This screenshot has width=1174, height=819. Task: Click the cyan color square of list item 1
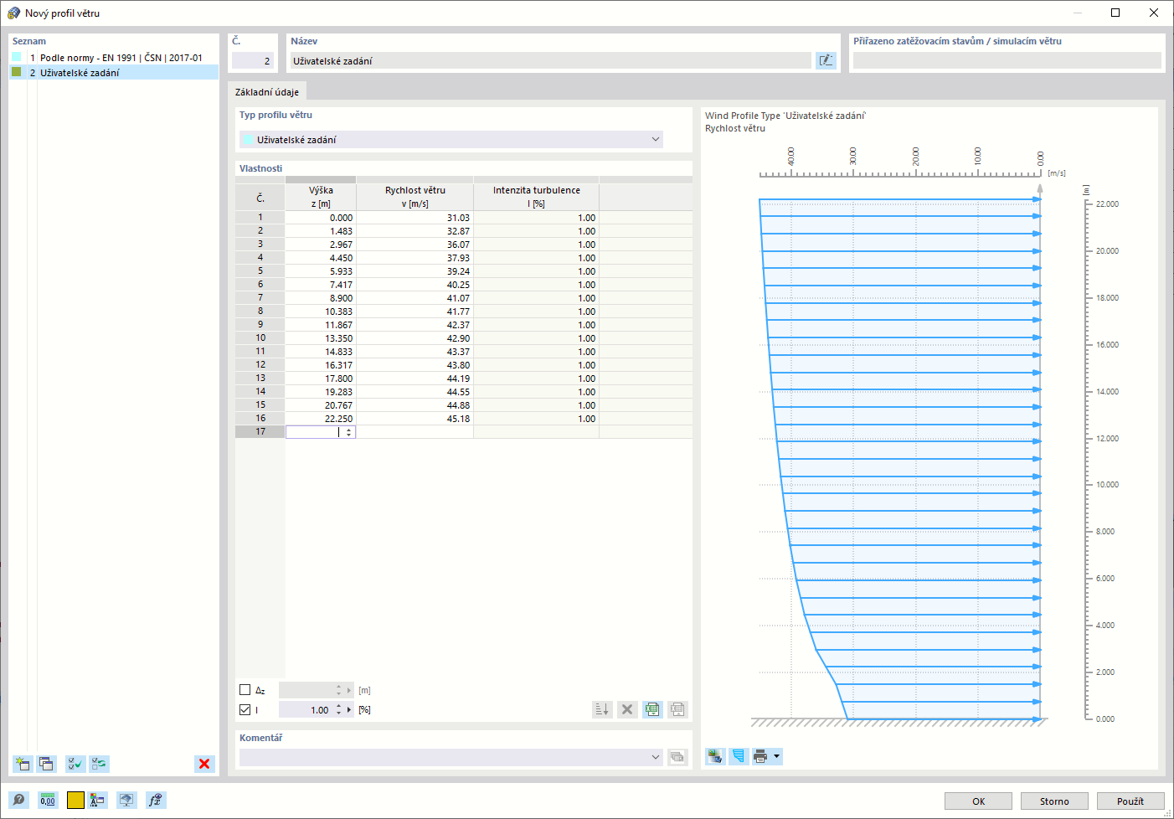16,57
